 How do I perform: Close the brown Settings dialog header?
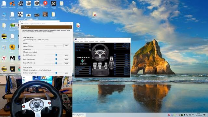pyautogui.click(x=70, y=27)
